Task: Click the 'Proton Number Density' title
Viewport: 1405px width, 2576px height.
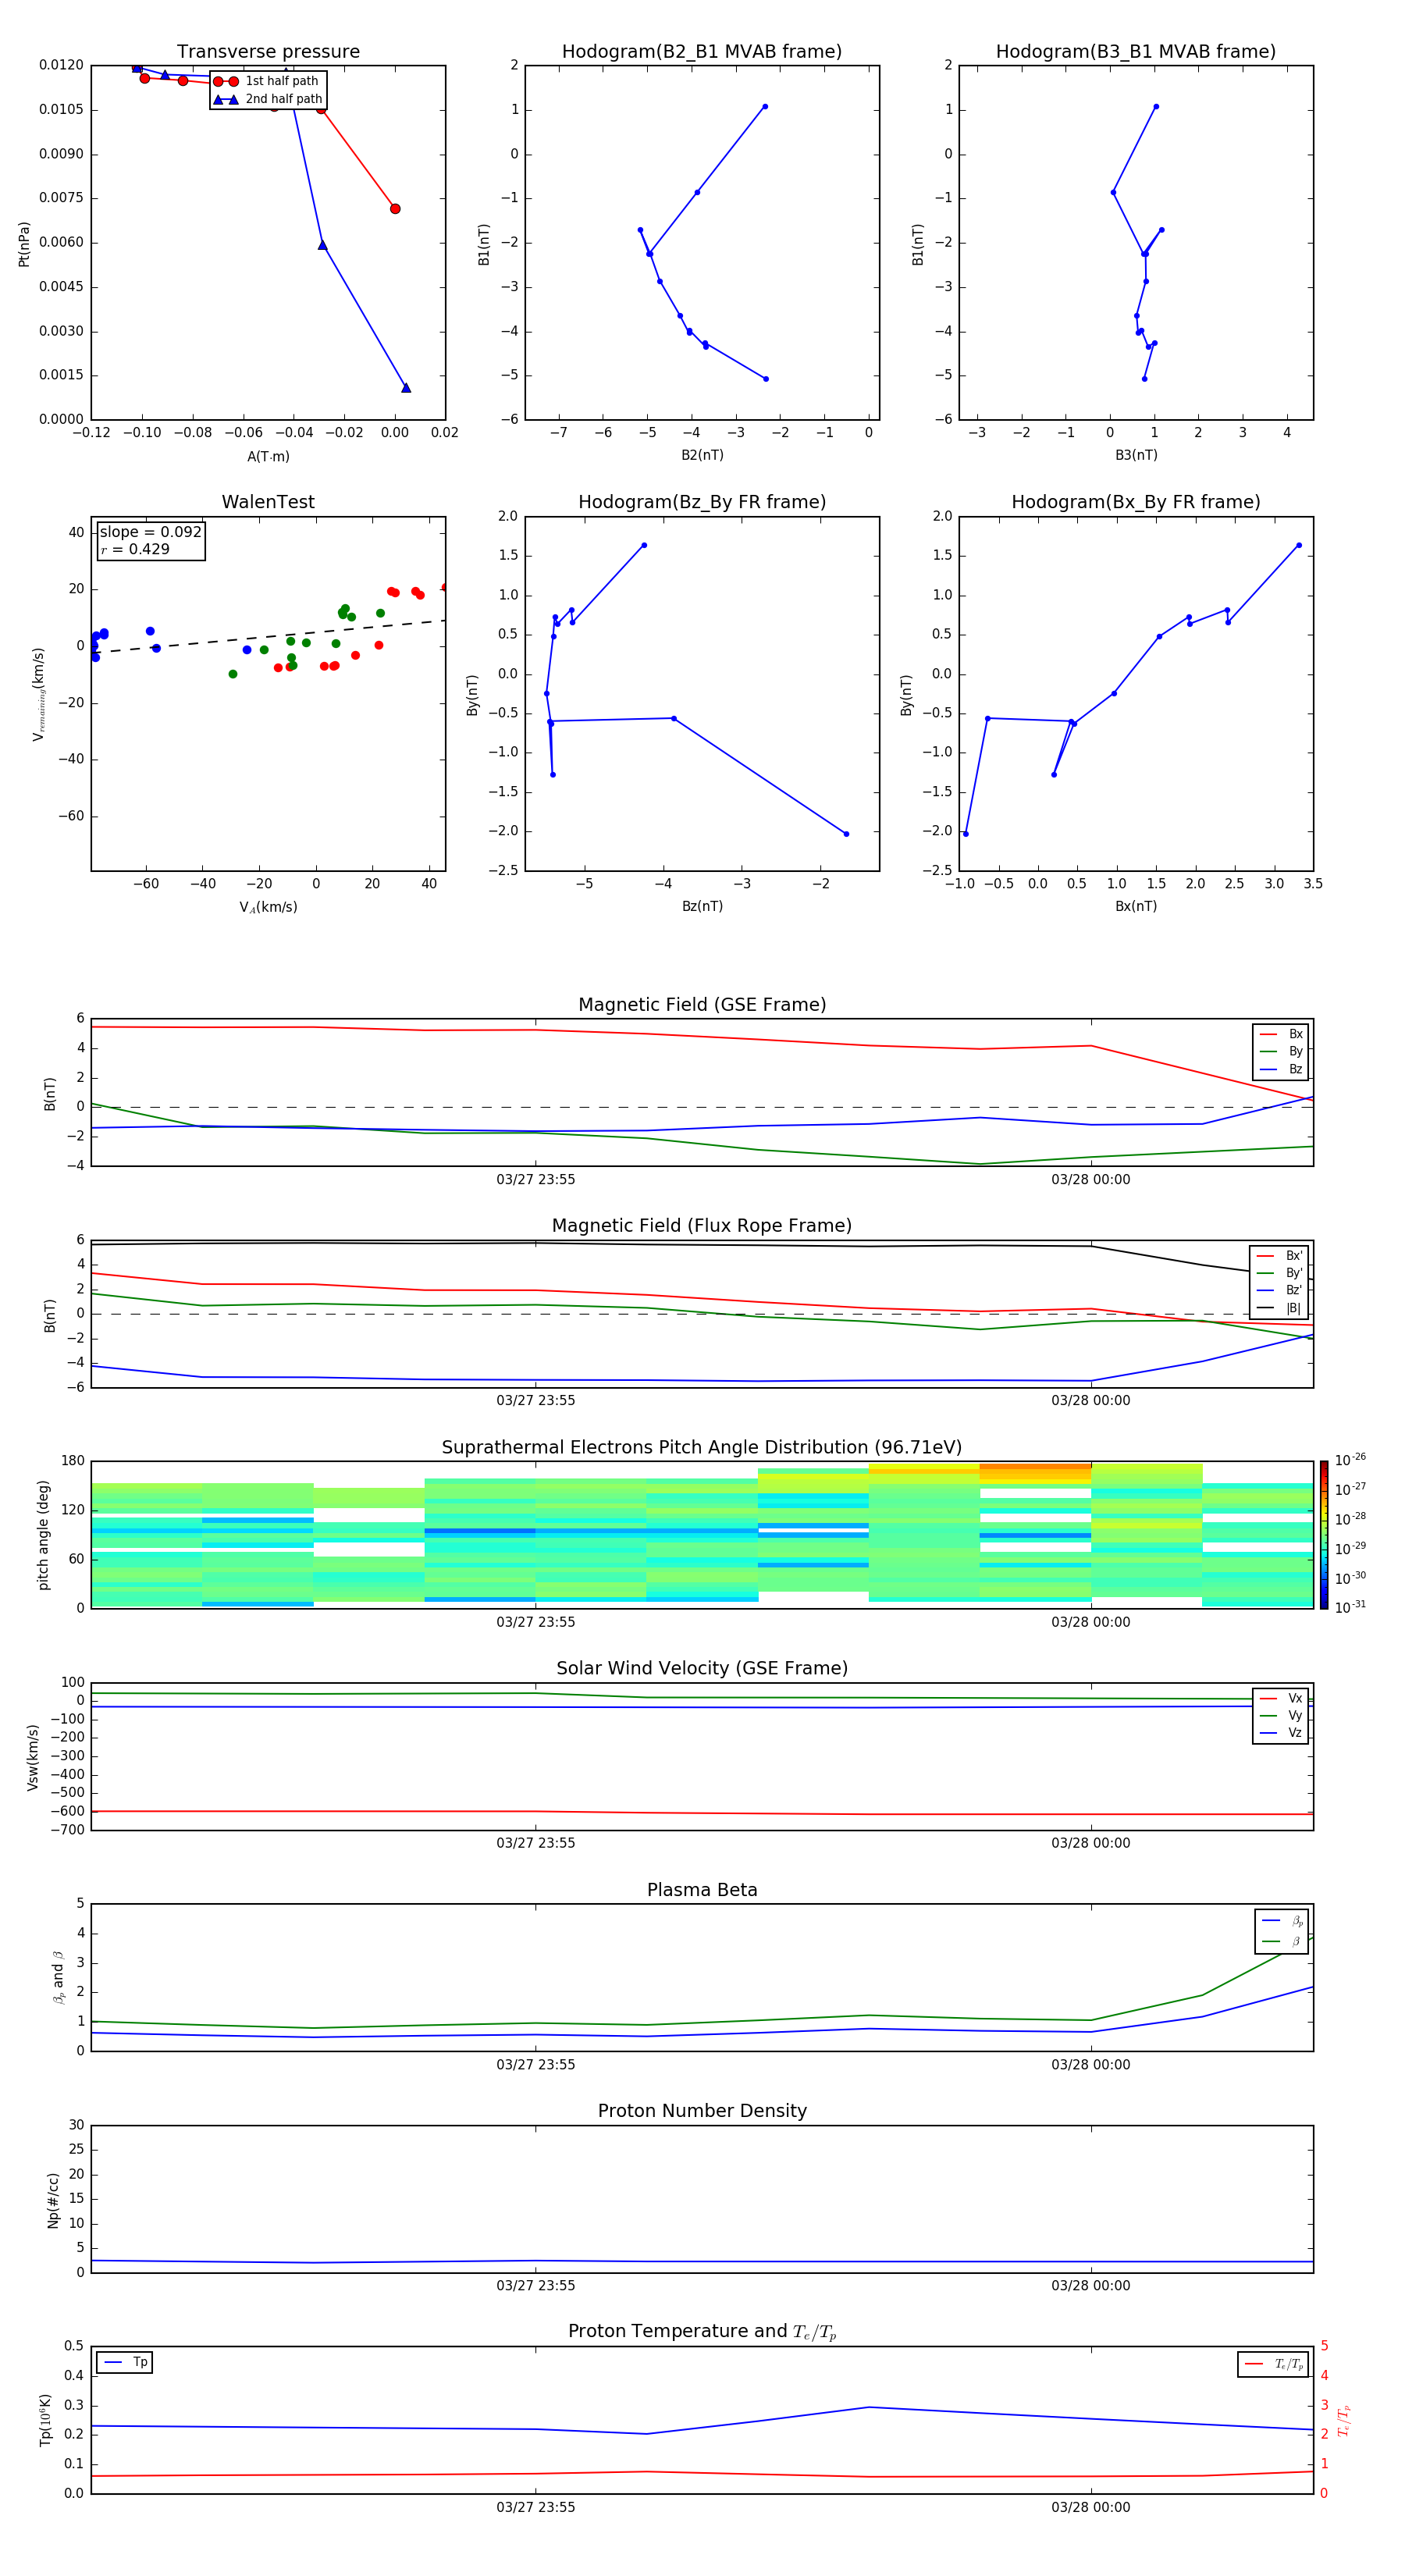Action: 702,2111
